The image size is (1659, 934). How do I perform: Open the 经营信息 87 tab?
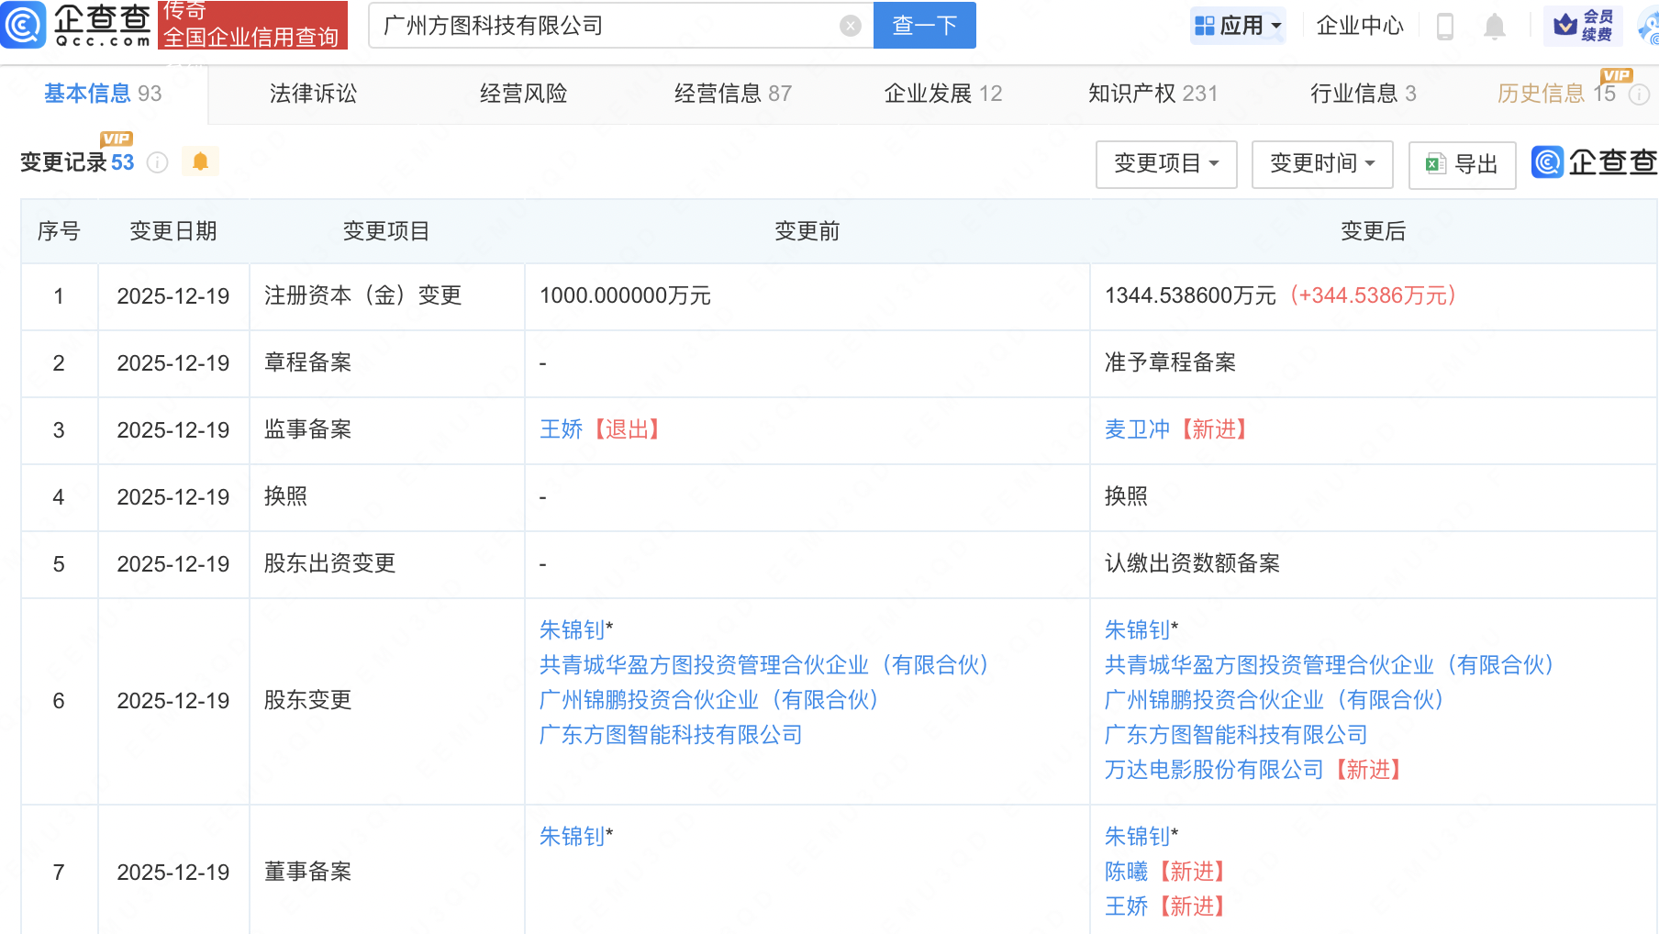coord(732,94)
